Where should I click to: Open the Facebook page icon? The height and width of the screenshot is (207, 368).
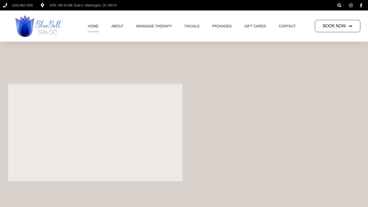[x=361, y=5]
